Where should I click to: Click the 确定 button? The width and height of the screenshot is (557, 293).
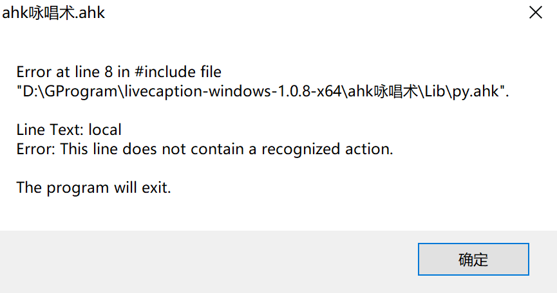pos(473,260)
